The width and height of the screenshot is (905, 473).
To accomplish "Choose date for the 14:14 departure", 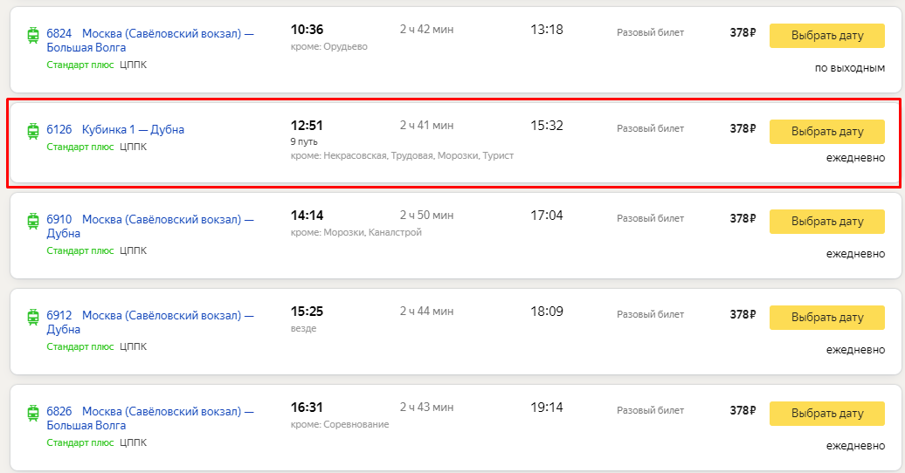I will [827, 222].
